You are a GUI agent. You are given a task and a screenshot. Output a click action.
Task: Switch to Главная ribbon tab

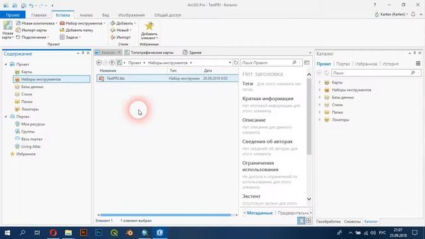point(39,15)
